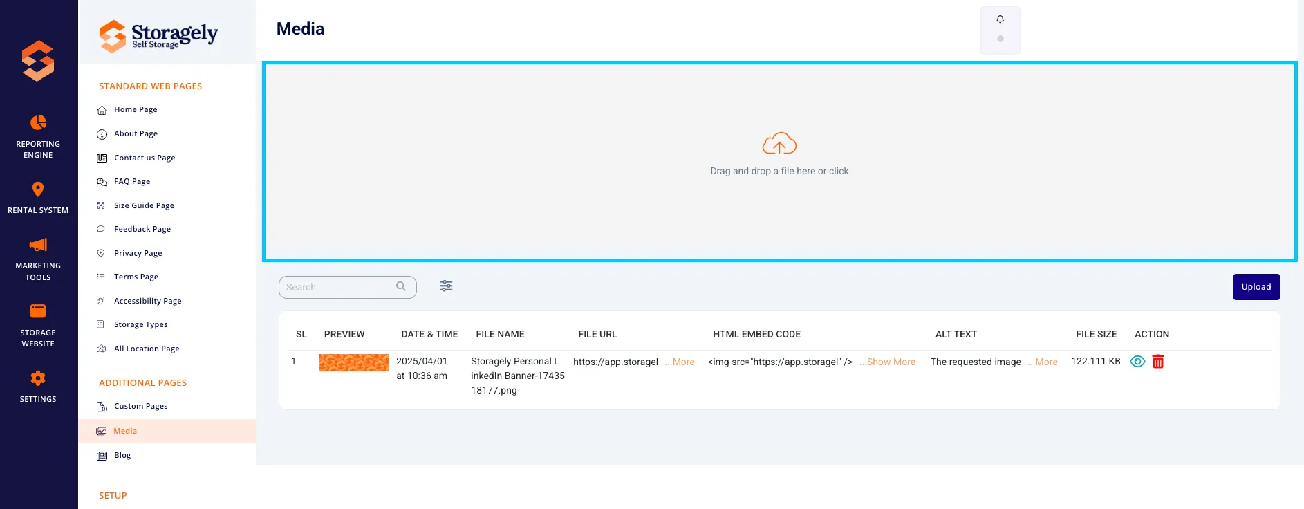Click the cloud upload icon

[x=779, y=144]
